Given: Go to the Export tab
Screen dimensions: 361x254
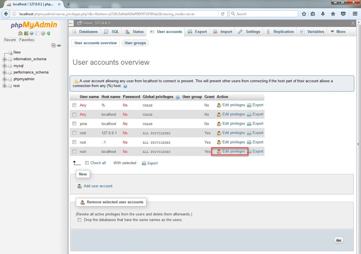Looking at the screenshot, I should 197,32.
